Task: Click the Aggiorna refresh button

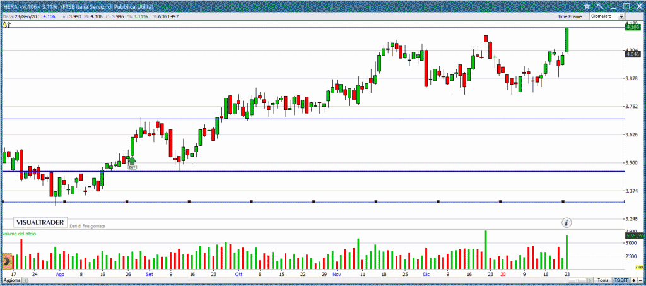Action: 11,280
